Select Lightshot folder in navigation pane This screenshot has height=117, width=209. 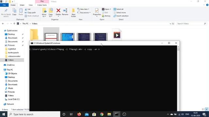12,49
